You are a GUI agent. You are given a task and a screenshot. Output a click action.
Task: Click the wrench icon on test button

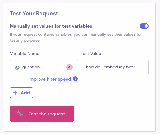tap(20, 113)
